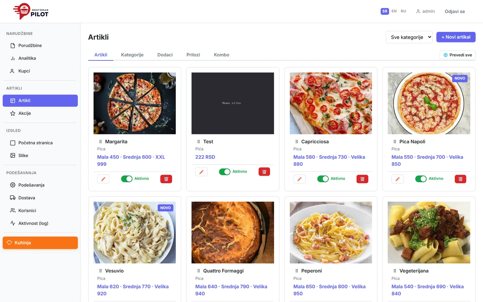Switch to the Kategorije tab
This screenshot has width=483, height=302.
click(132, 55)
